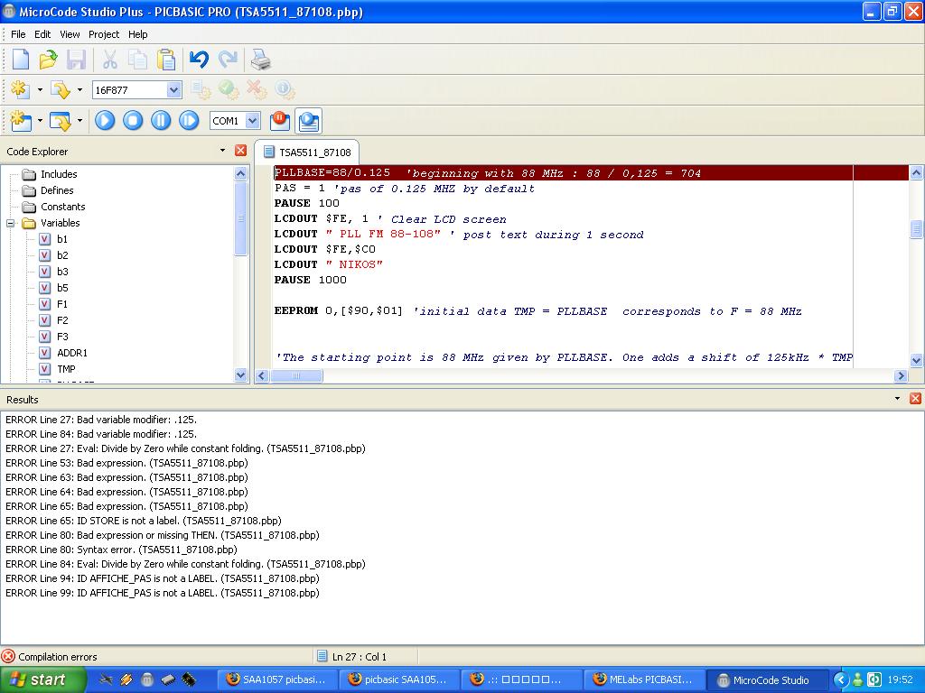Image resolution: width=925 pixels, height=693 pixels.
Task: Click the Line 99 AFFICHE_PAS label error
Action: [x=163, y=593]
